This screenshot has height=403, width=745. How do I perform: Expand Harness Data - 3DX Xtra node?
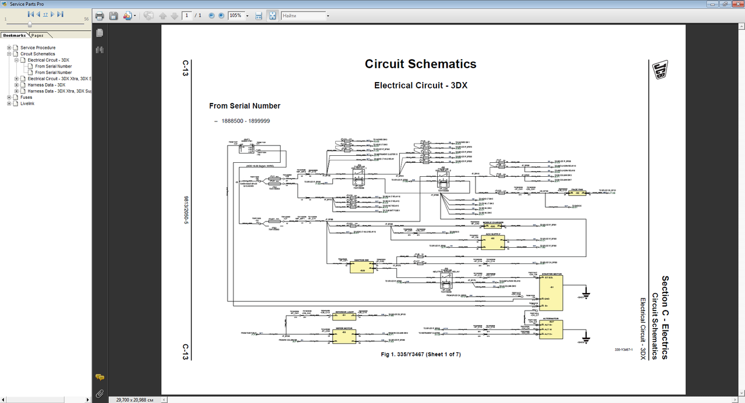[16, 91]
